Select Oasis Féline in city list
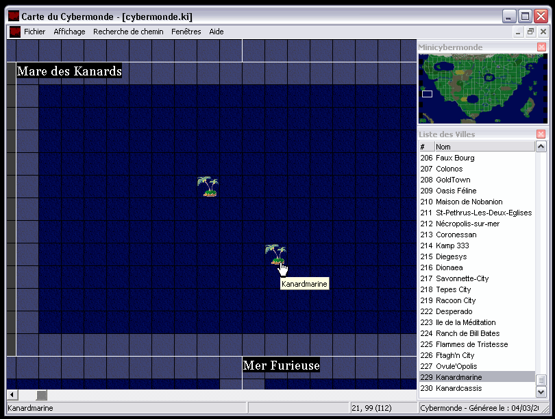 [456, 191]
